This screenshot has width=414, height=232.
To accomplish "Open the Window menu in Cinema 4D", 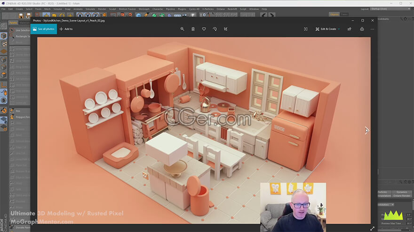I will [x=254, y=9].
